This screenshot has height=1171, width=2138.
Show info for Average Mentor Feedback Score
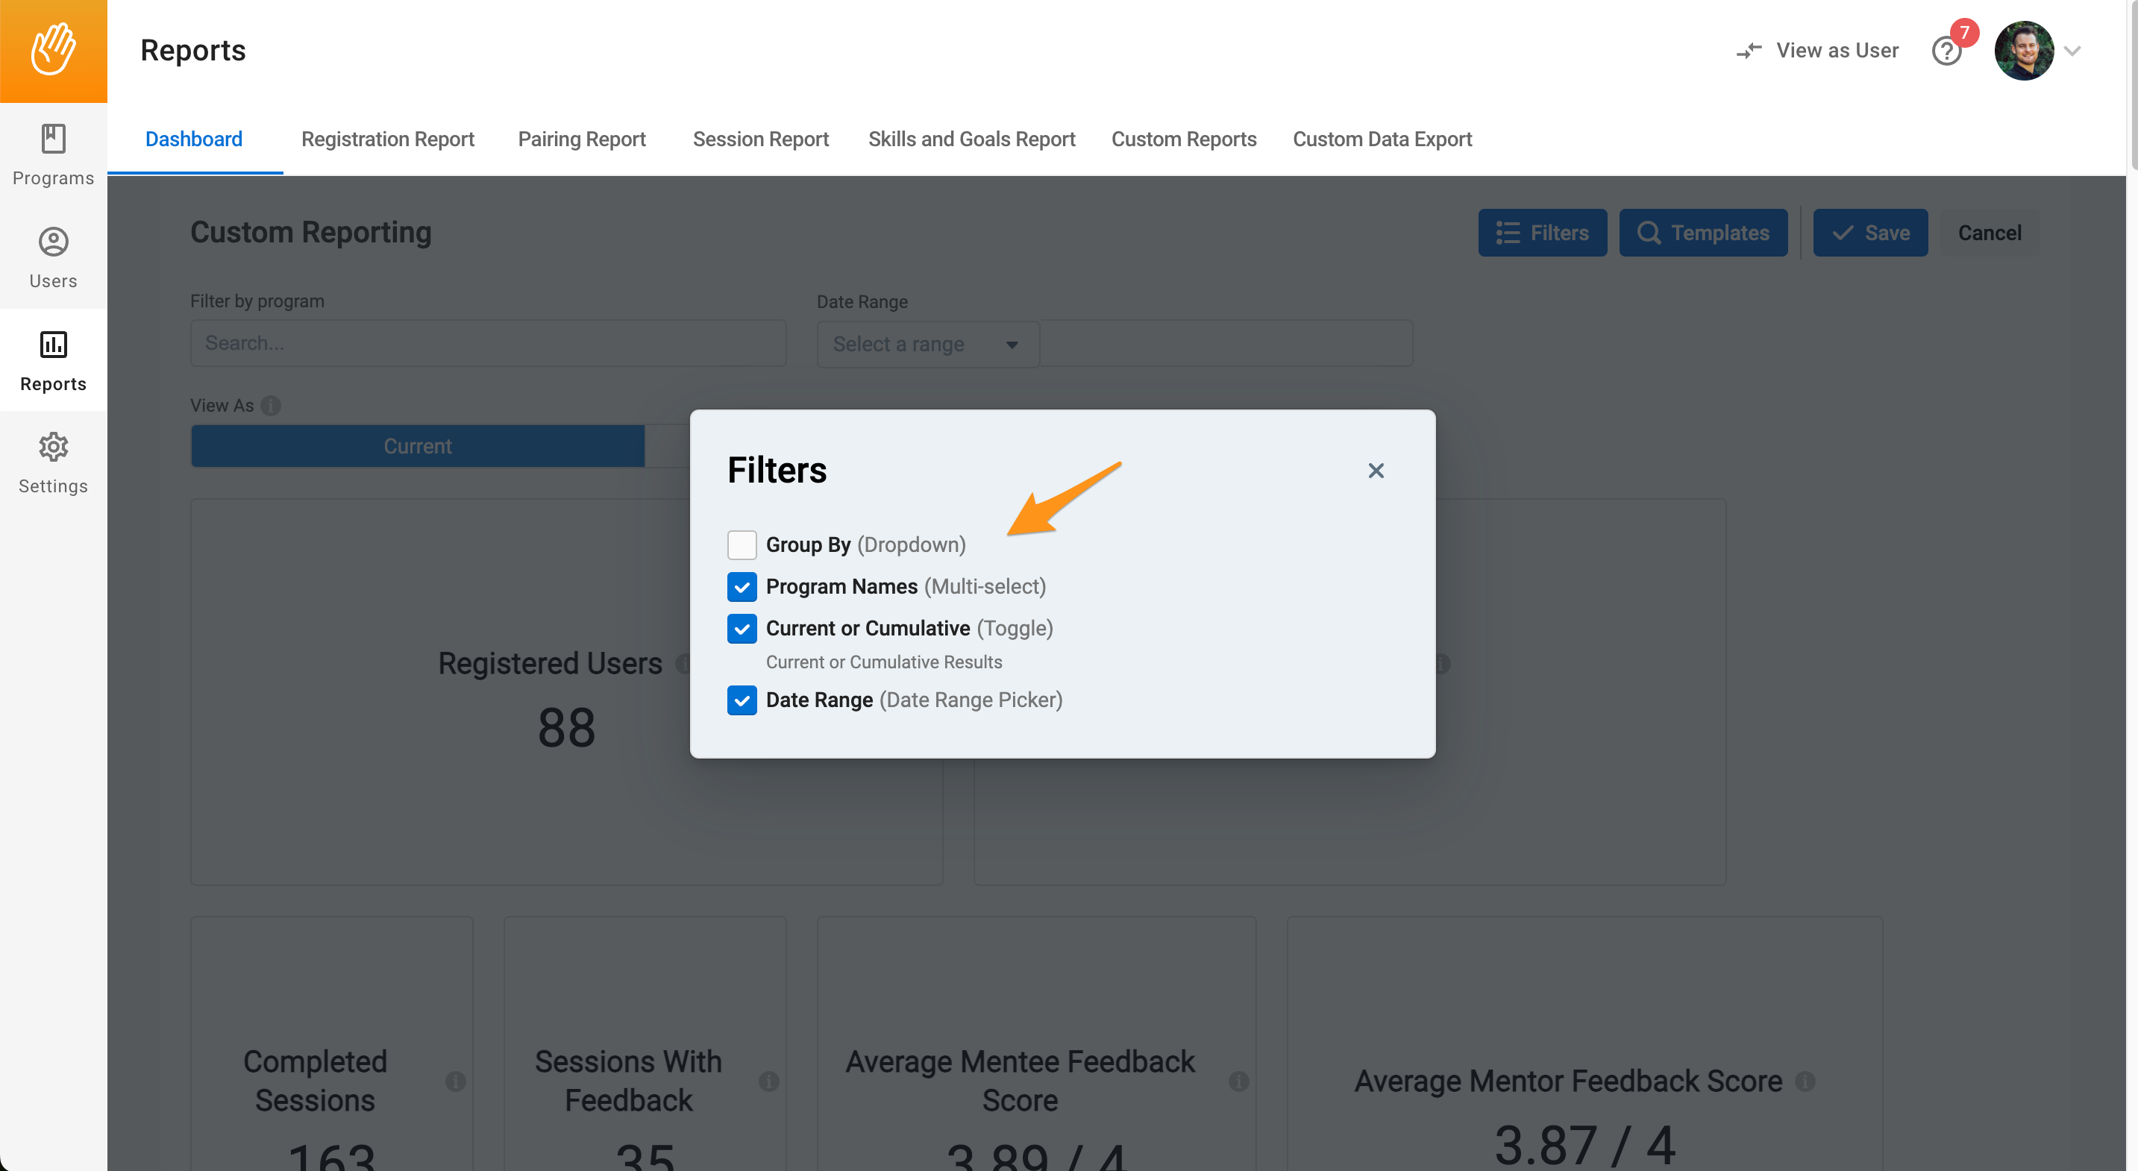point(1805,1081)
